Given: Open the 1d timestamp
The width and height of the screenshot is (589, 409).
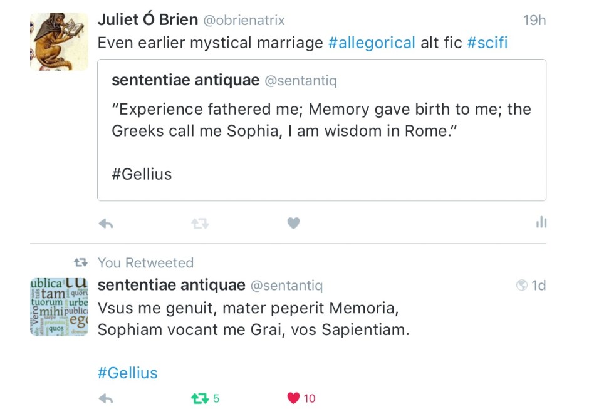Looking at the screenshot, I should point(539,286).
